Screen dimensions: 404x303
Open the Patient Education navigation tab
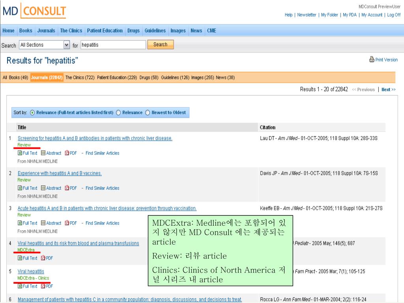[105, 30]
